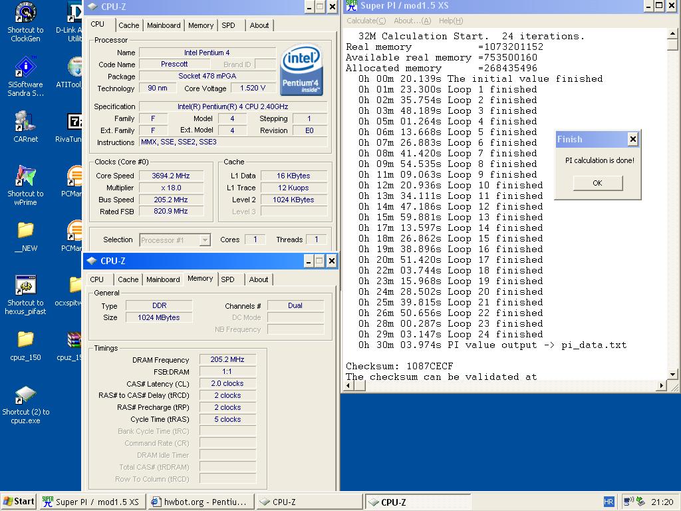The width and height of the screenshot is (681, 511).
Task: Click the HR language indicator in the tray
Action: pyautogui.click(x=609, y=502)
